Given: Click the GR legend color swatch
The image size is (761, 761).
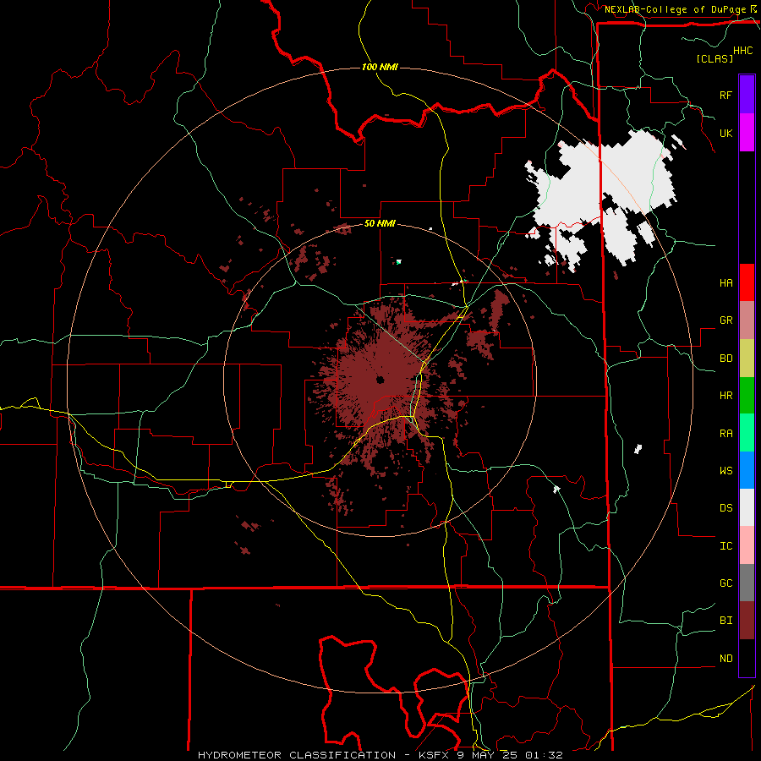Looking at the screenshot, I should 747,320.
